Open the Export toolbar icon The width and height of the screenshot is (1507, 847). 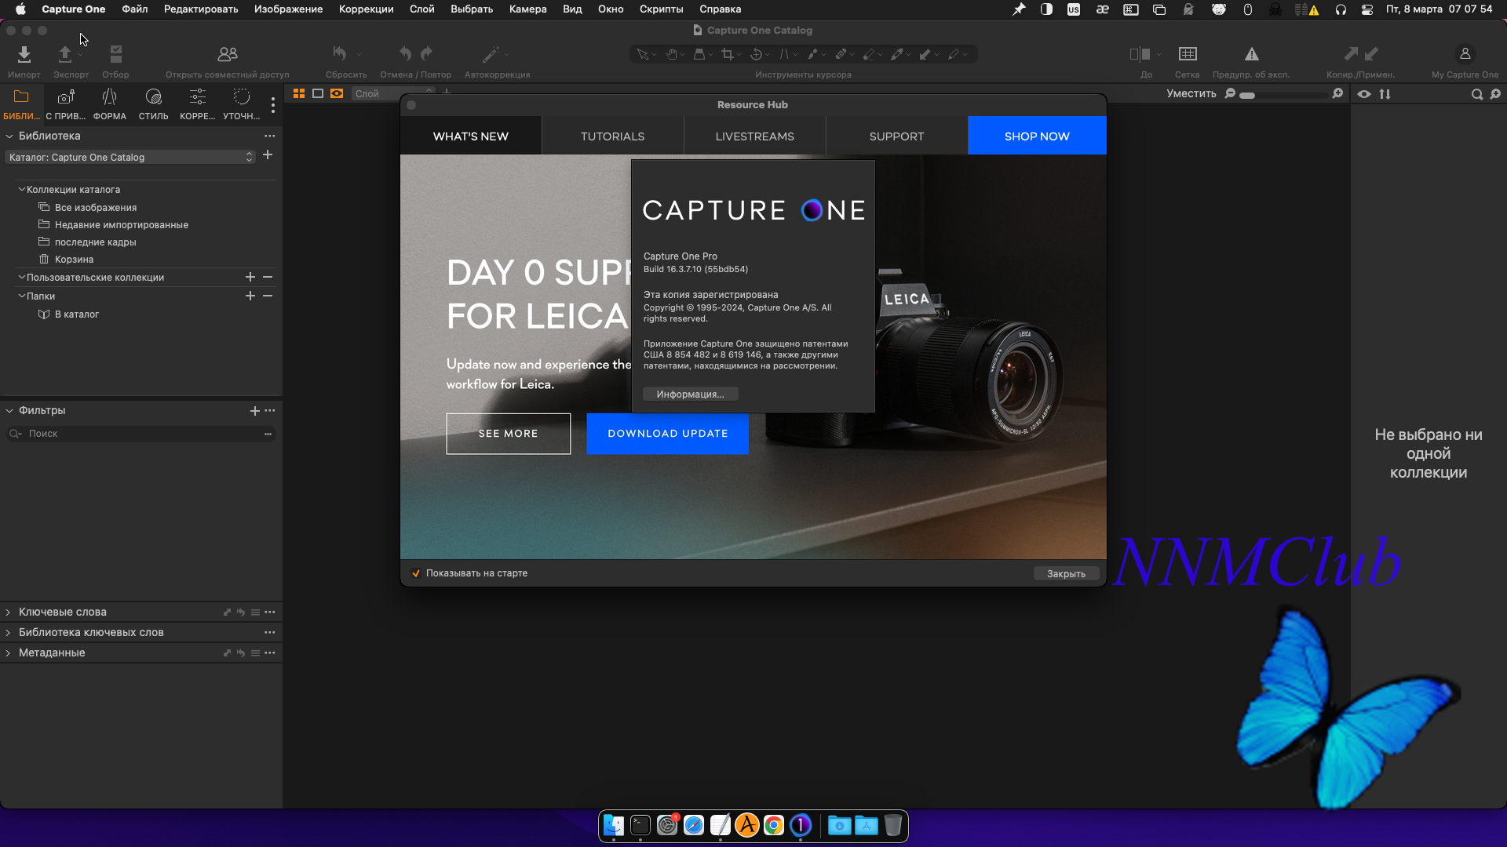tap(65, 54)
